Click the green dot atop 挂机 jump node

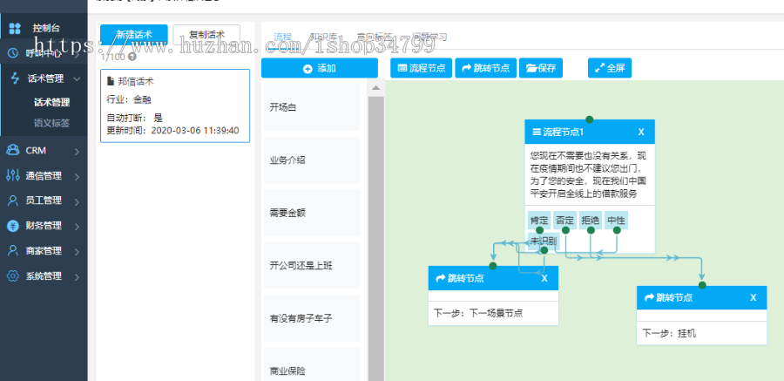click(702, 285)
